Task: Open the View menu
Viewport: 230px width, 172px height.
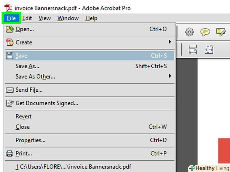Action: point(45,18)
